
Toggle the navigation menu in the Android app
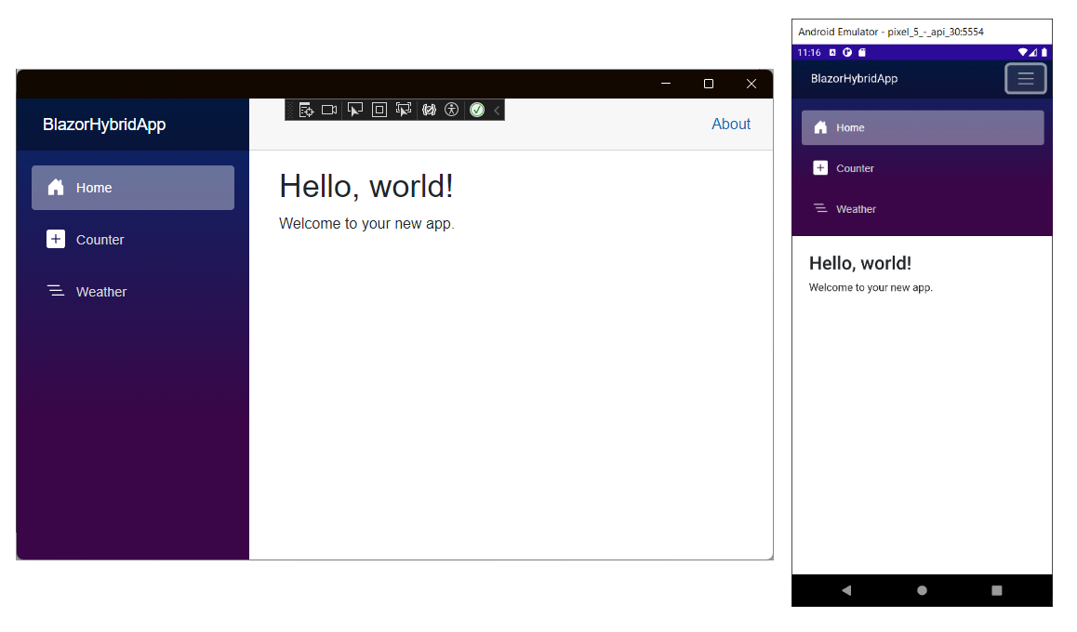[1026, 78]
